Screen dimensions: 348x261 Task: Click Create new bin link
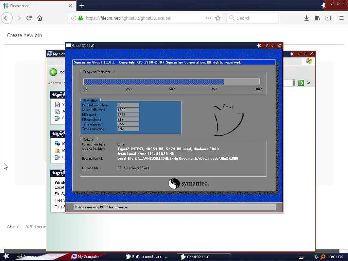point(24,35)
